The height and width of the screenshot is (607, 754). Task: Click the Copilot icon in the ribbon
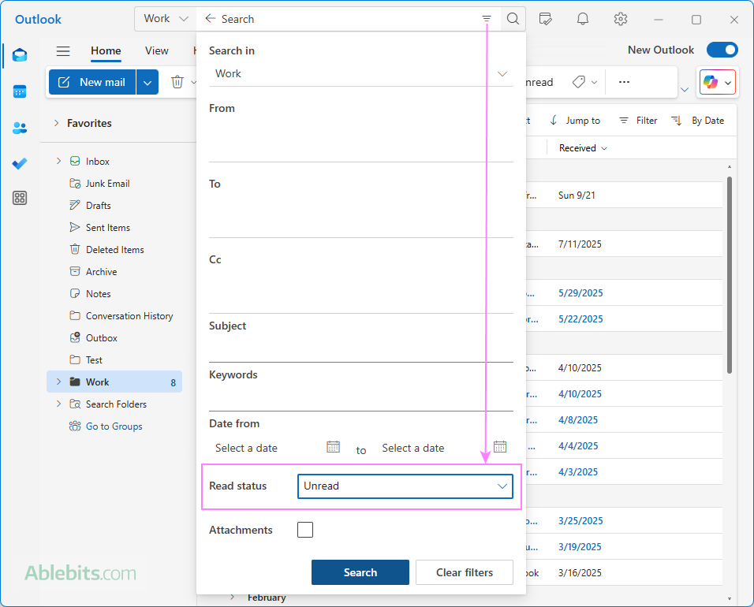711,82
